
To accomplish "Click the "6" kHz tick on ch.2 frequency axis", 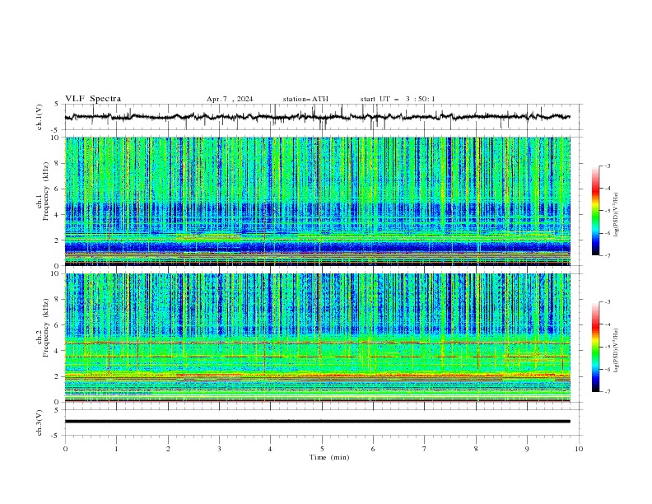I will [x=57, y=324].
